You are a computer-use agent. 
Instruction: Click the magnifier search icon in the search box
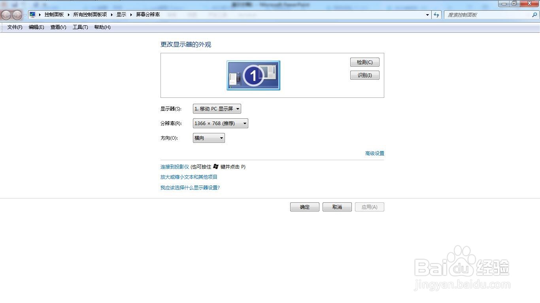click(535, 15)
